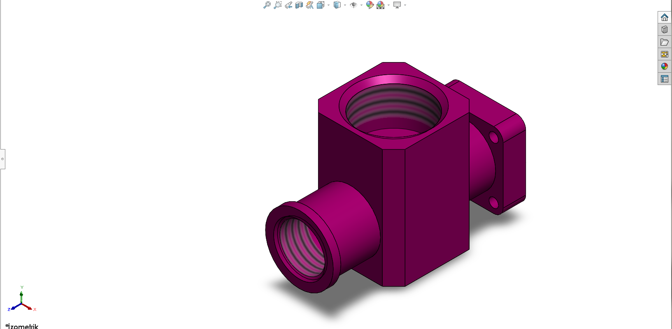Click the *İzometrik view name label
The image size is (672, 329).
(22, 326)
